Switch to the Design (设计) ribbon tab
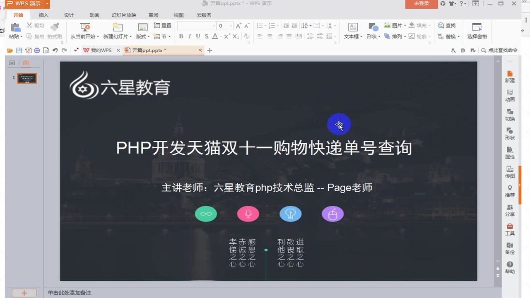Image resolution: width=530 pixels, height=298 pixels. [x=69, y=15]
